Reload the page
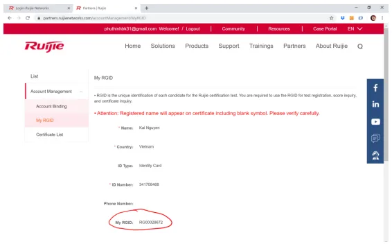 [x=28, y=18]
